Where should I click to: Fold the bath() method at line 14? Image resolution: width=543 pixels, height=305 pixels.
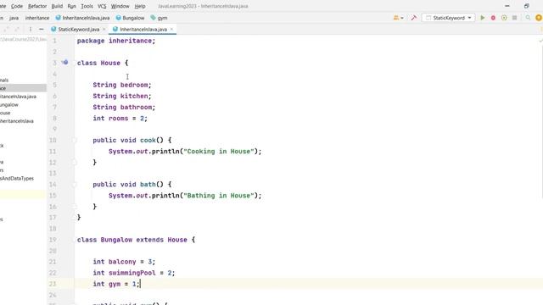(x=74, y=185)
